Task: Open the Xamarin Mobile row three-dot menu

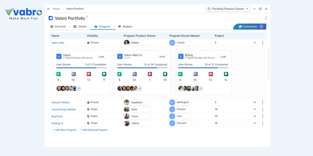Action: (263, 102)
